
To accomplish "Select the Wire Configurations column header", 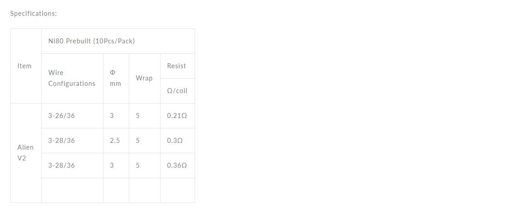I will [72, 78].
